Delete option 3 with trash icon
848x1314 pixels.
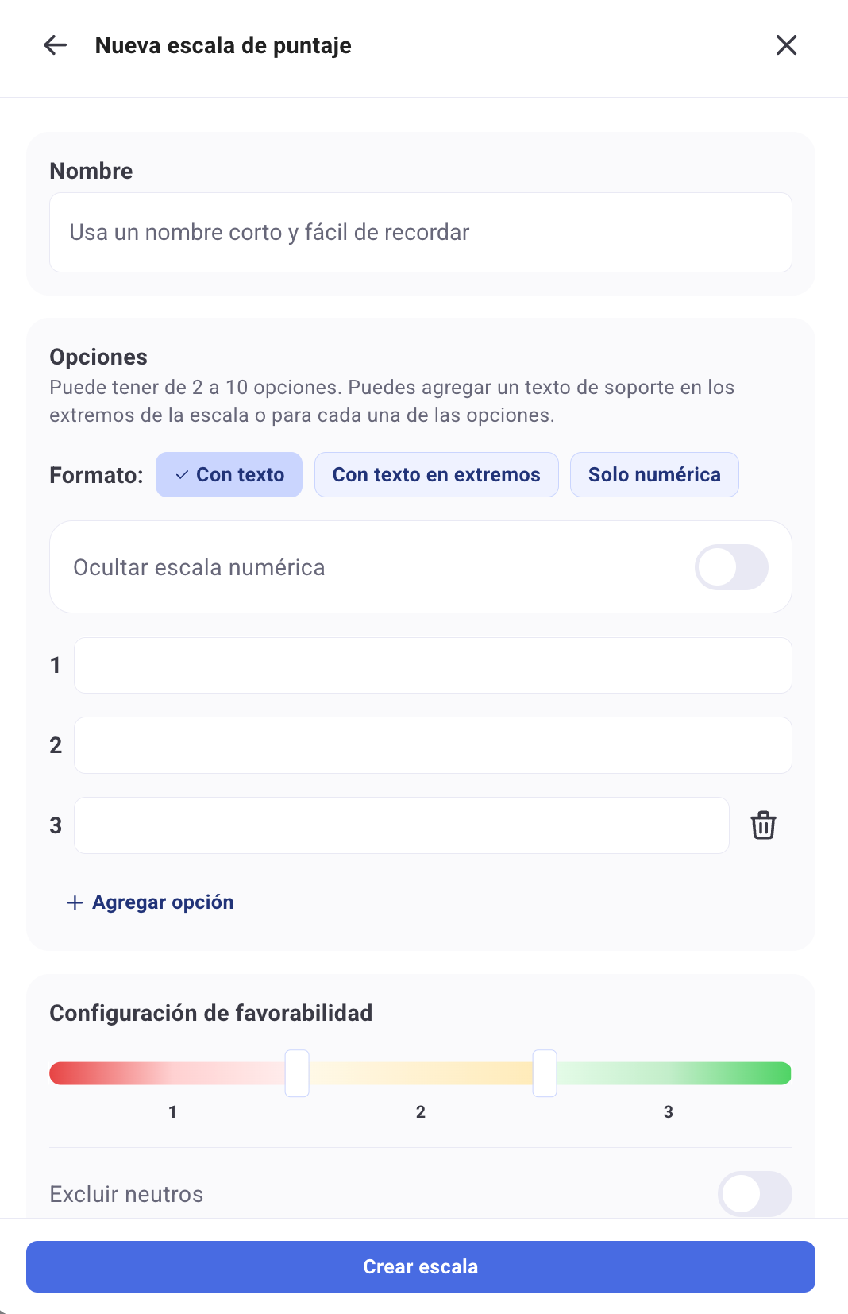(x=763, y=825)
